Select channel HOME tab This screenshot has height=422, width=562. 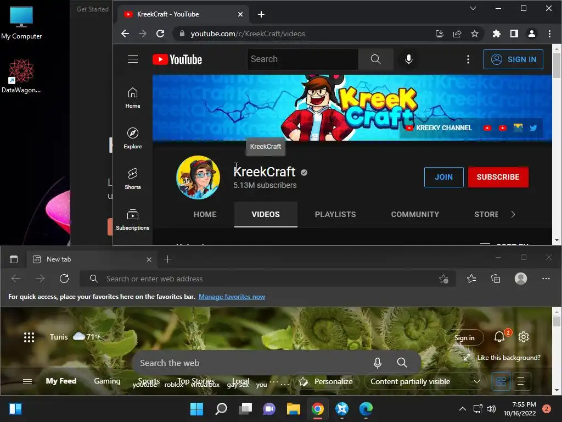pos(205,214)
